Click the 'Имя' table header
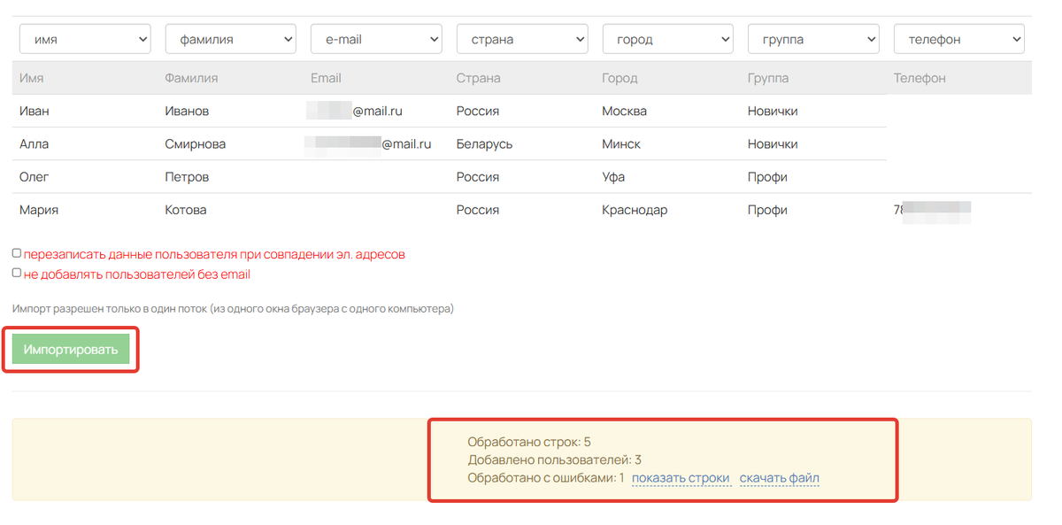Image resolution: width=1062 pixels, height=525 pixels. pyautogui.click(x=31, y=78)
